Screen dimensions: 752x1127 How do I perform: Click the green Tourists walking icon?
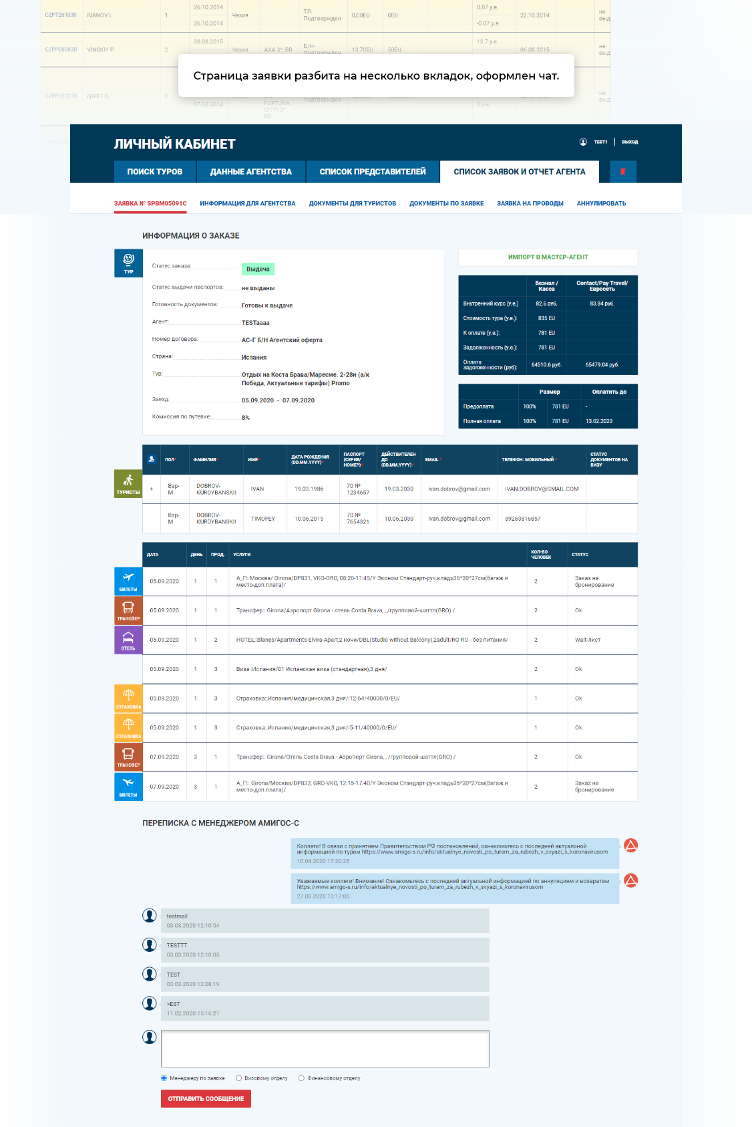(x=128, y=484)
